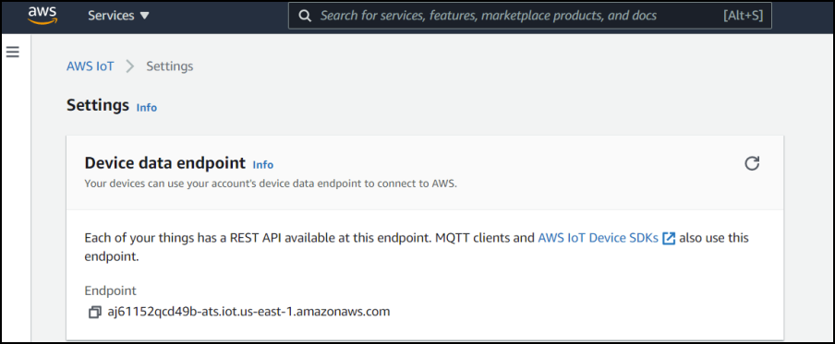Screen dimensions: 835x344
Task: Click the Services dropdown triangle arrow
Action: point(144,16)
